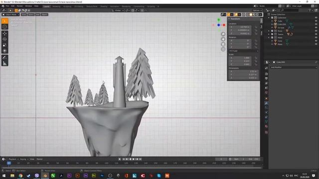Switch to the Modeling workspace tab
319x179 pixels.
tap(56, 6)
